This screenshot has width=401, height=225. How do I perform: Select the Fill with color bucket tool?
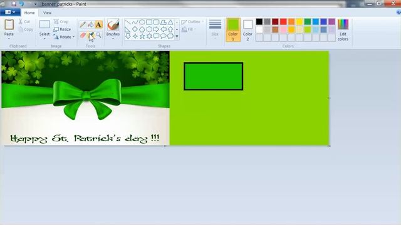pyautogui.click(x=90, y=24)
